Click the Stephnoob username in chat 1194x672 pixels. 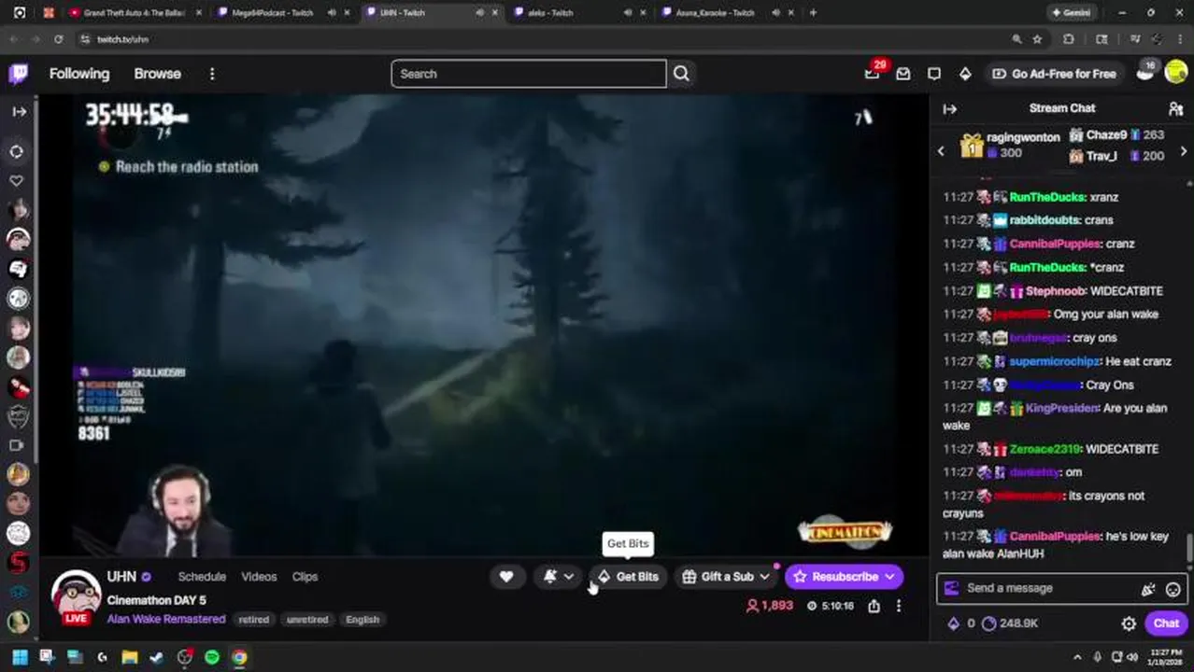[x=1054, y=291]
